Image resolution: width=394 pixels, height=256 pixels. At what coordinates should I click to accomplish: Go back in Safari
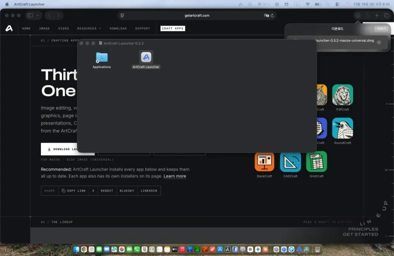[49, 15]
